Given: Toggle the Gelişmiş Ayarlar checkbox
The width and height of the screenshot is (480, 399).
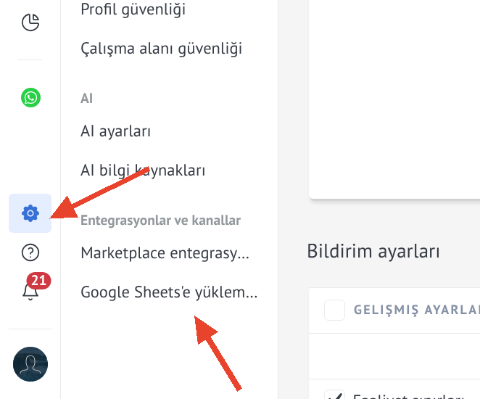Looking at the screenshot, I should 334,310.
